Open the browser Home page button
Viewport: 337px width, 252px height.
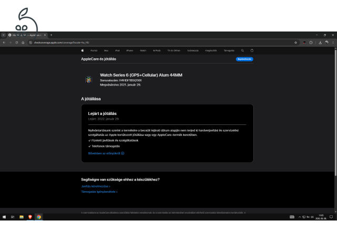(23, 43)
